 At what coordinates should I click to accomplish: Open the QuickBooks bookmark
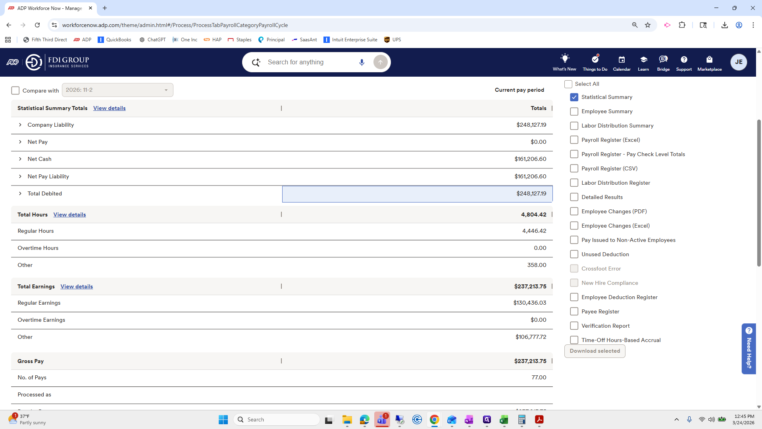(x=114, y=40)
